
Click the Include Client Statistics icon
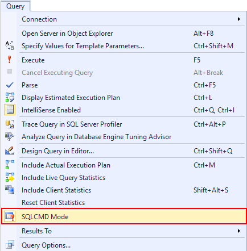tap(10, 190)
